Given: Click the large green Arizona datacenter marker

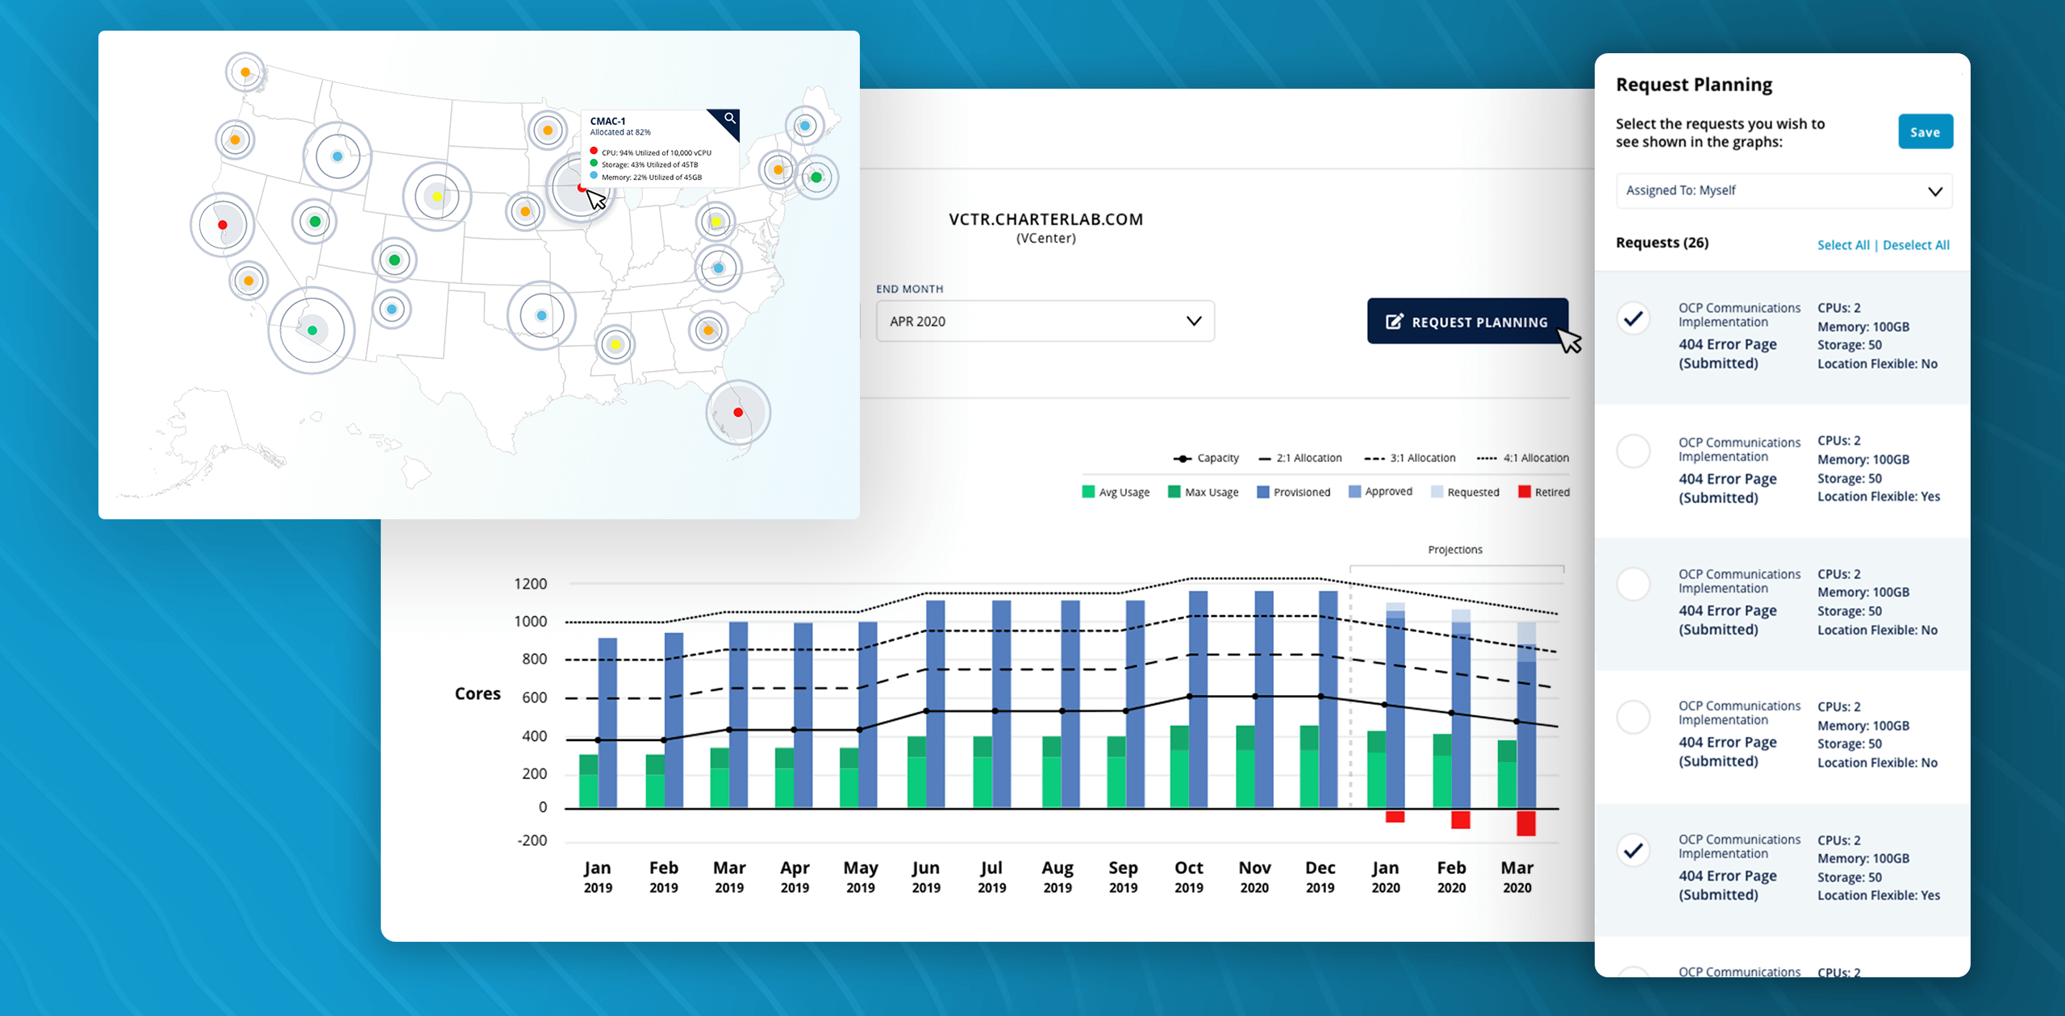Looking at the screenshot, I should [x=312, y=330].
